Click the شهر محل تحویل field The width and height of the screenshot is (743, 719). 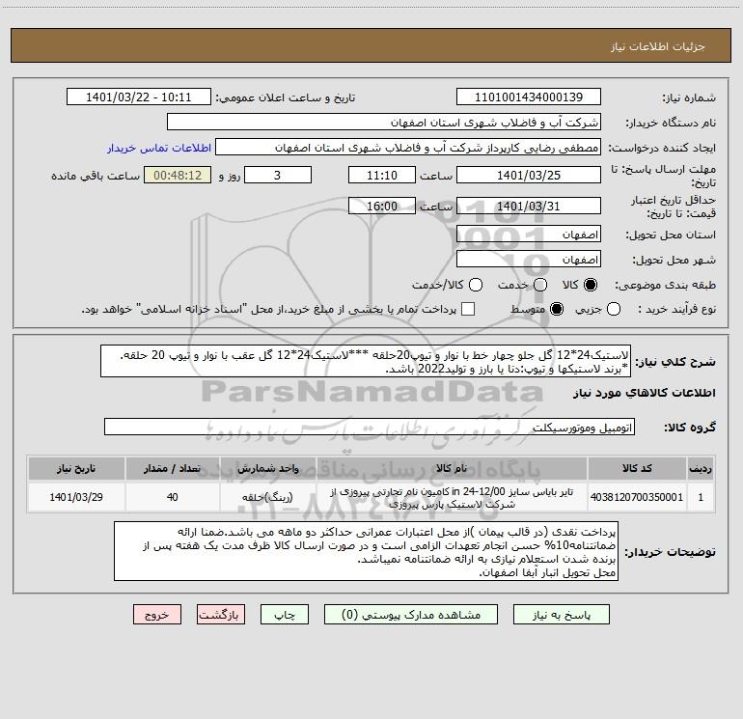pyautogui.click(x=529, y=260)
